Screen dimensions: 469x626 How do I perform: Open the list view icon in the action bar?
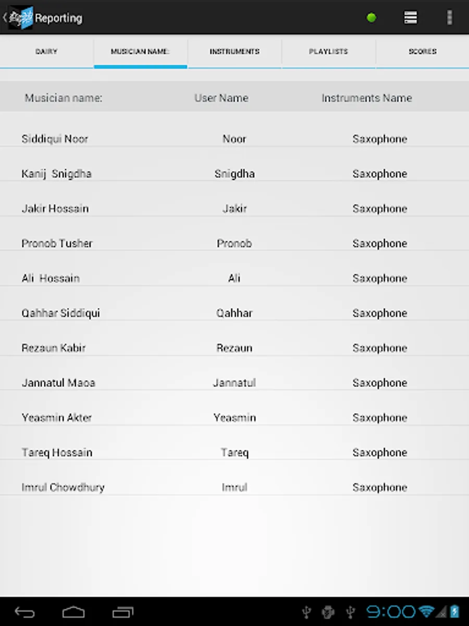[411, 18]
